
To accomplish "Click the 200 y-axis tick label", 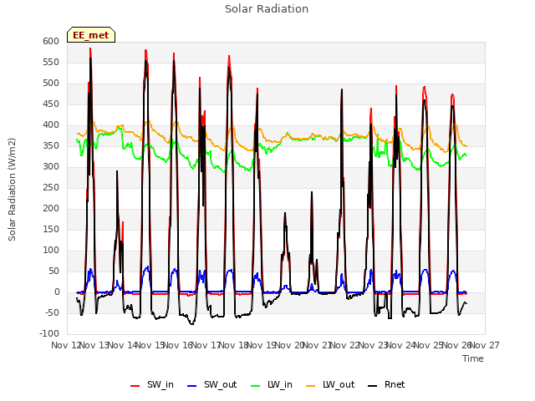I will coord(51,208).
